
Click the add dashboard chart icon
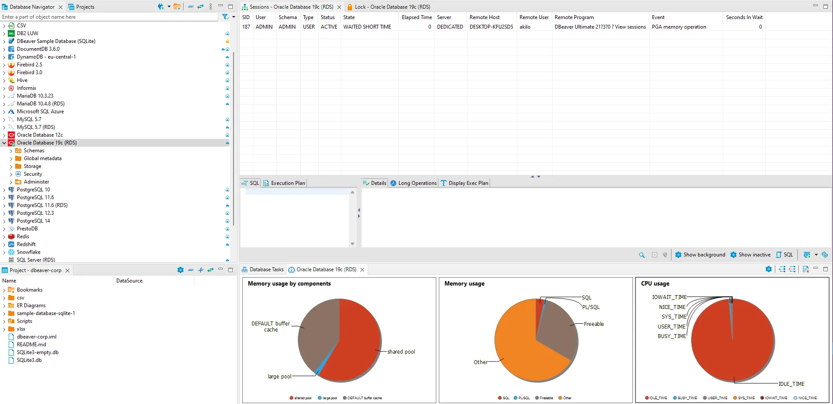pyautogui.click(x=782, y=269)
